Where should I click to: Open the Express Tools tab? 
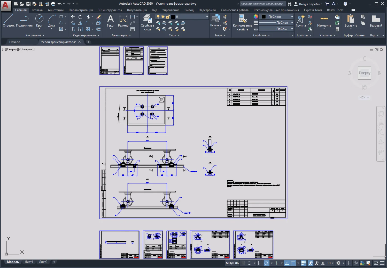pos(313,10)
